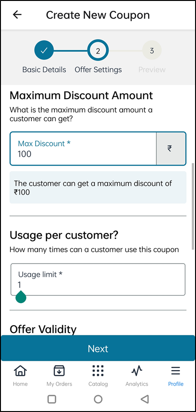Click the rupee symbol box
Image resolution: width=196 pixels, height=412 pixels.
171,149
